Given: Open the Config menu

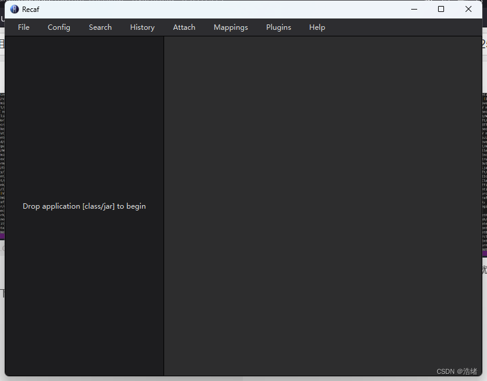Looking at the screenshot, I should (x=59, y=27).
